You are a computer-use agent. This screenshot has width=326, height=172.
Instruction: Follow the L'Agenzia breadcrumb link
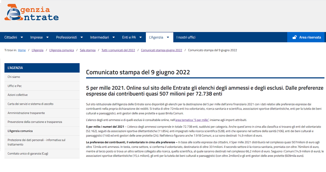click(x=37, y=50)
